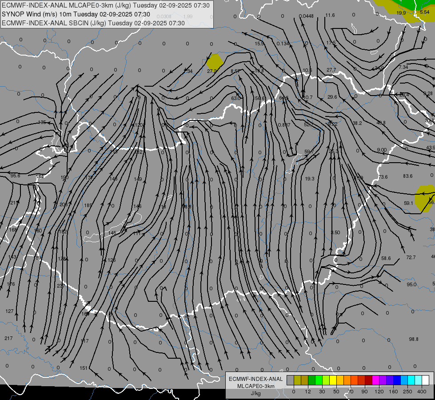
Task: Click the map value 83.6
Action: pos(408,176)
